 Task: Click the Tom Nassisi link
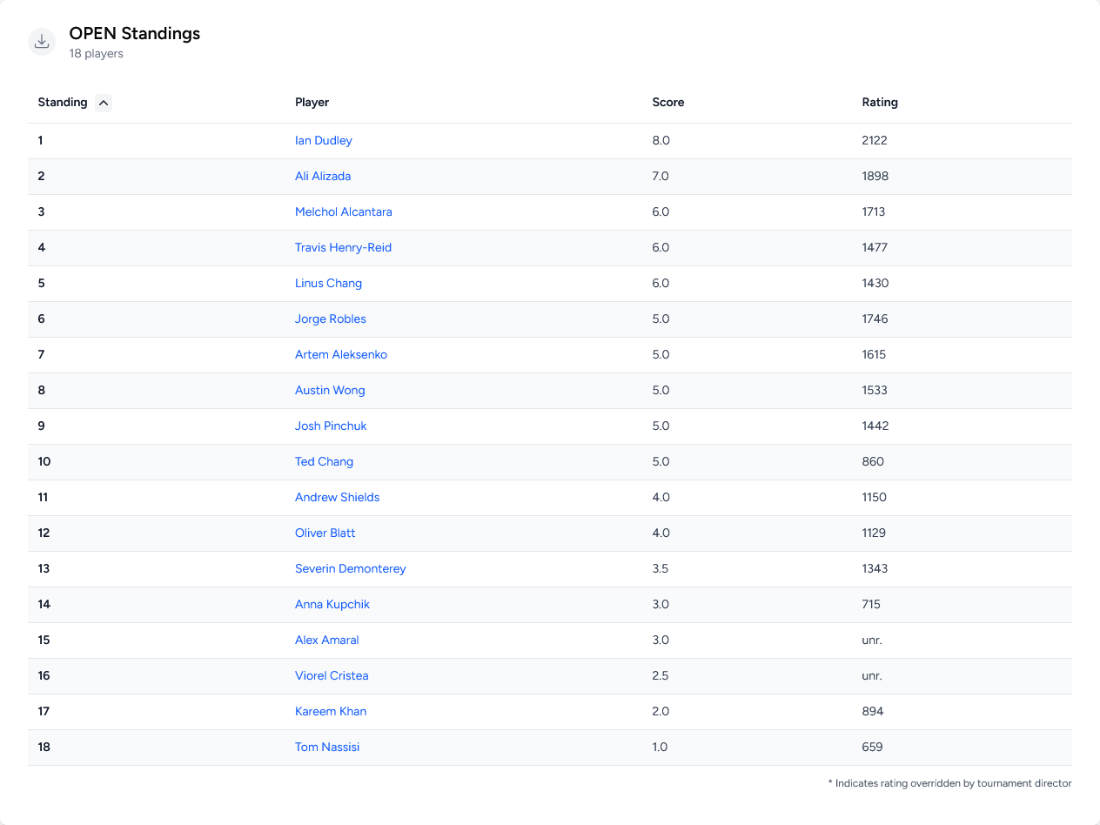point(326,748)
